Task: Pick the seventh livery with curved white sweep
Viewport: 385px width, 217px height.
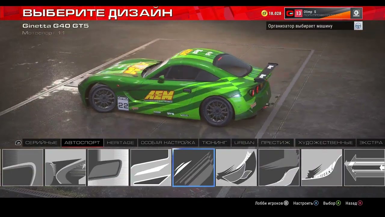Action: [x=279, y=168]
